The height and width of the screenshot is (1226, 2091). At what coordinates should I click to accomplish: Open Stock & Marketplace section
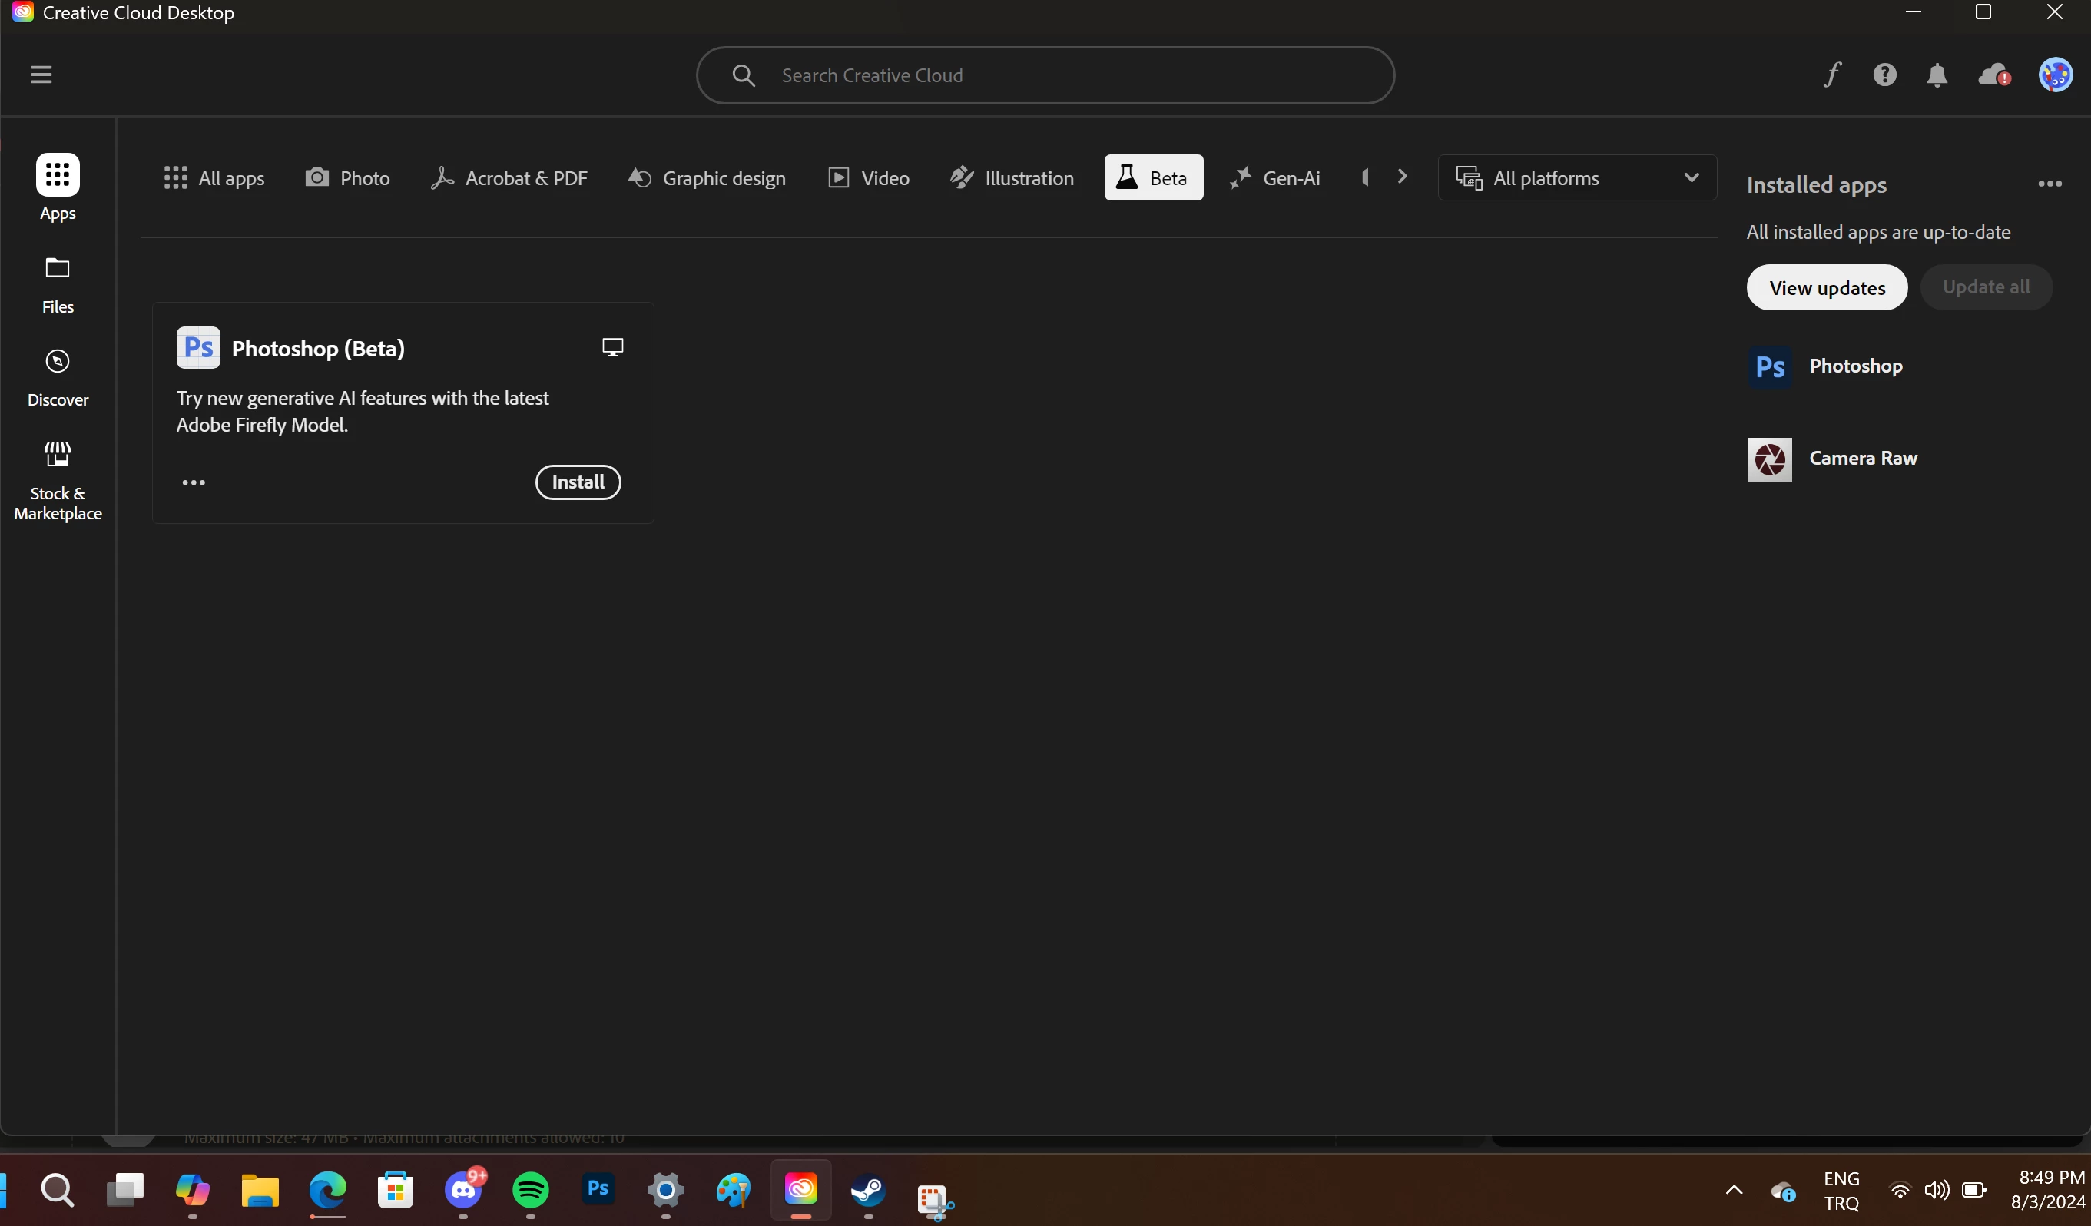tap(58, 480)
